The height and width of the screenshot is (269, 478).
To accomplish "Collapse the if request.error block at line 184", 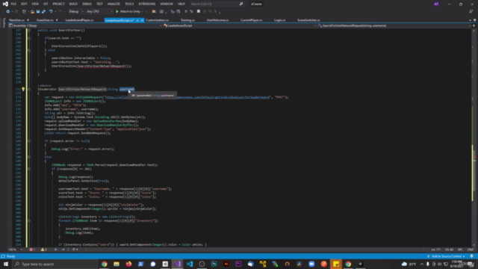I will [29, 141].
